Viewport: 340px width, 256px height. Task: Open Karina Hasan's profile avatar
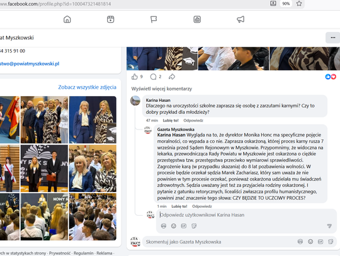pyautogui.click(x=135, y=101)
